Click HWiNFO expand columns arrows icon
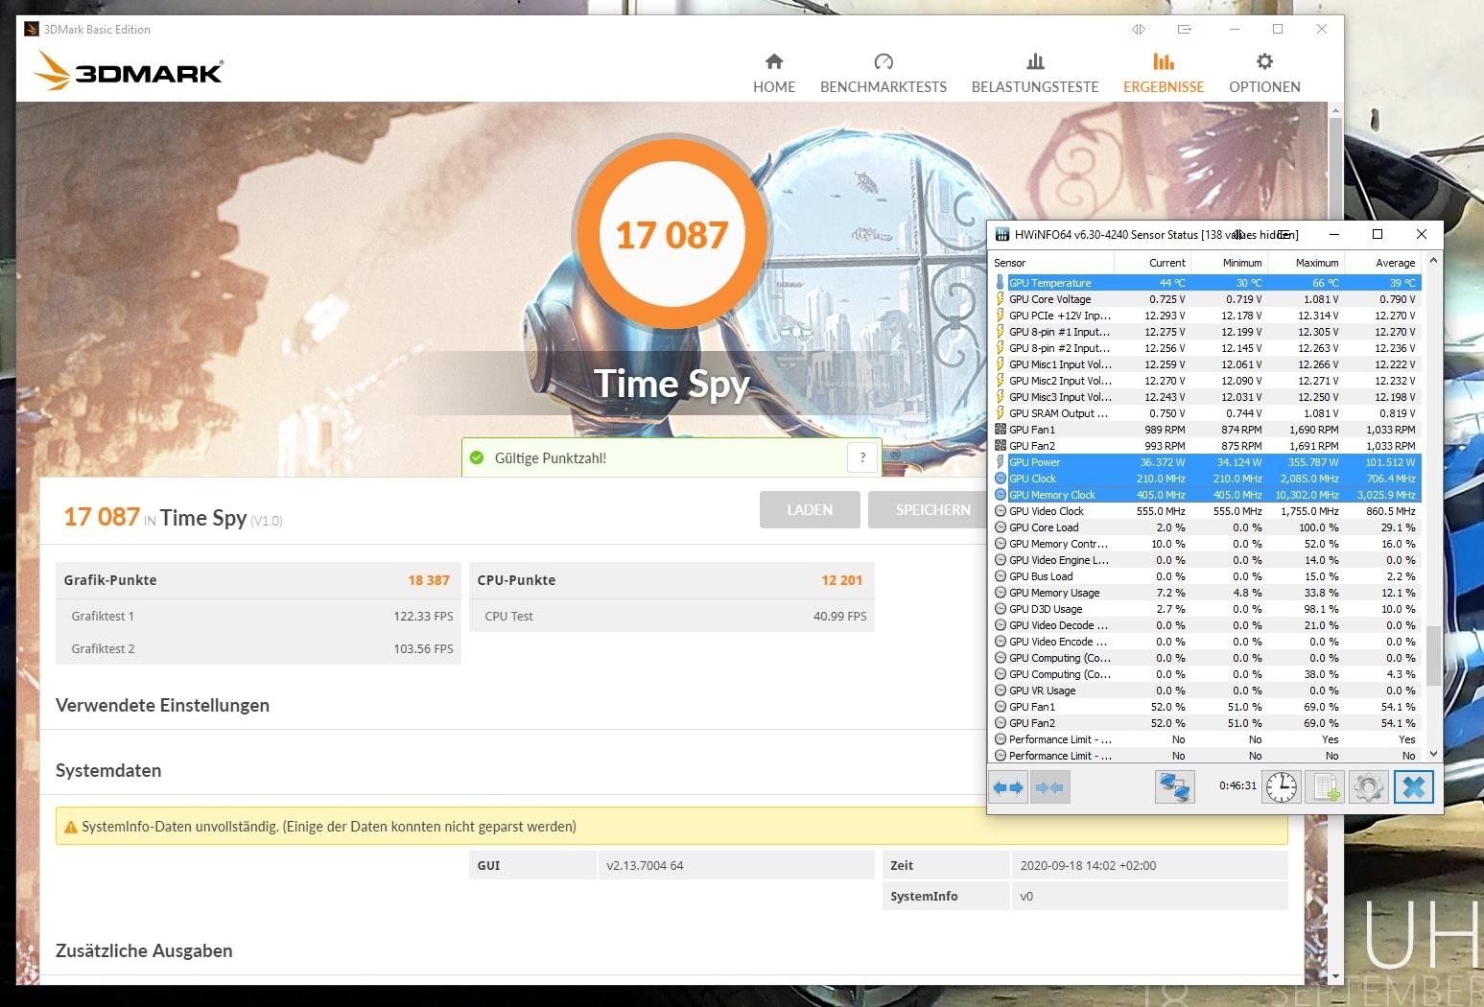1484x1007 pixels. 1008,787
